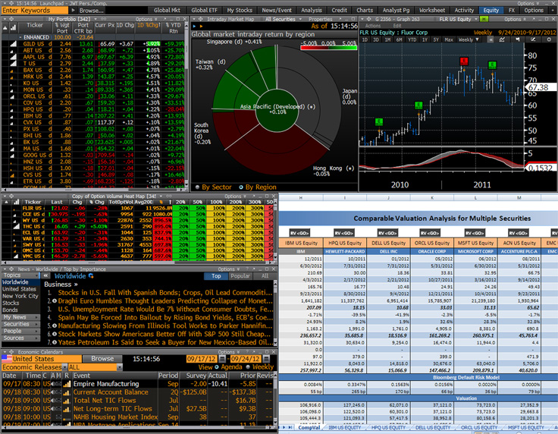
Task: Click the refresh icon next to Worldwide heading
Action: tap(91, 276)
